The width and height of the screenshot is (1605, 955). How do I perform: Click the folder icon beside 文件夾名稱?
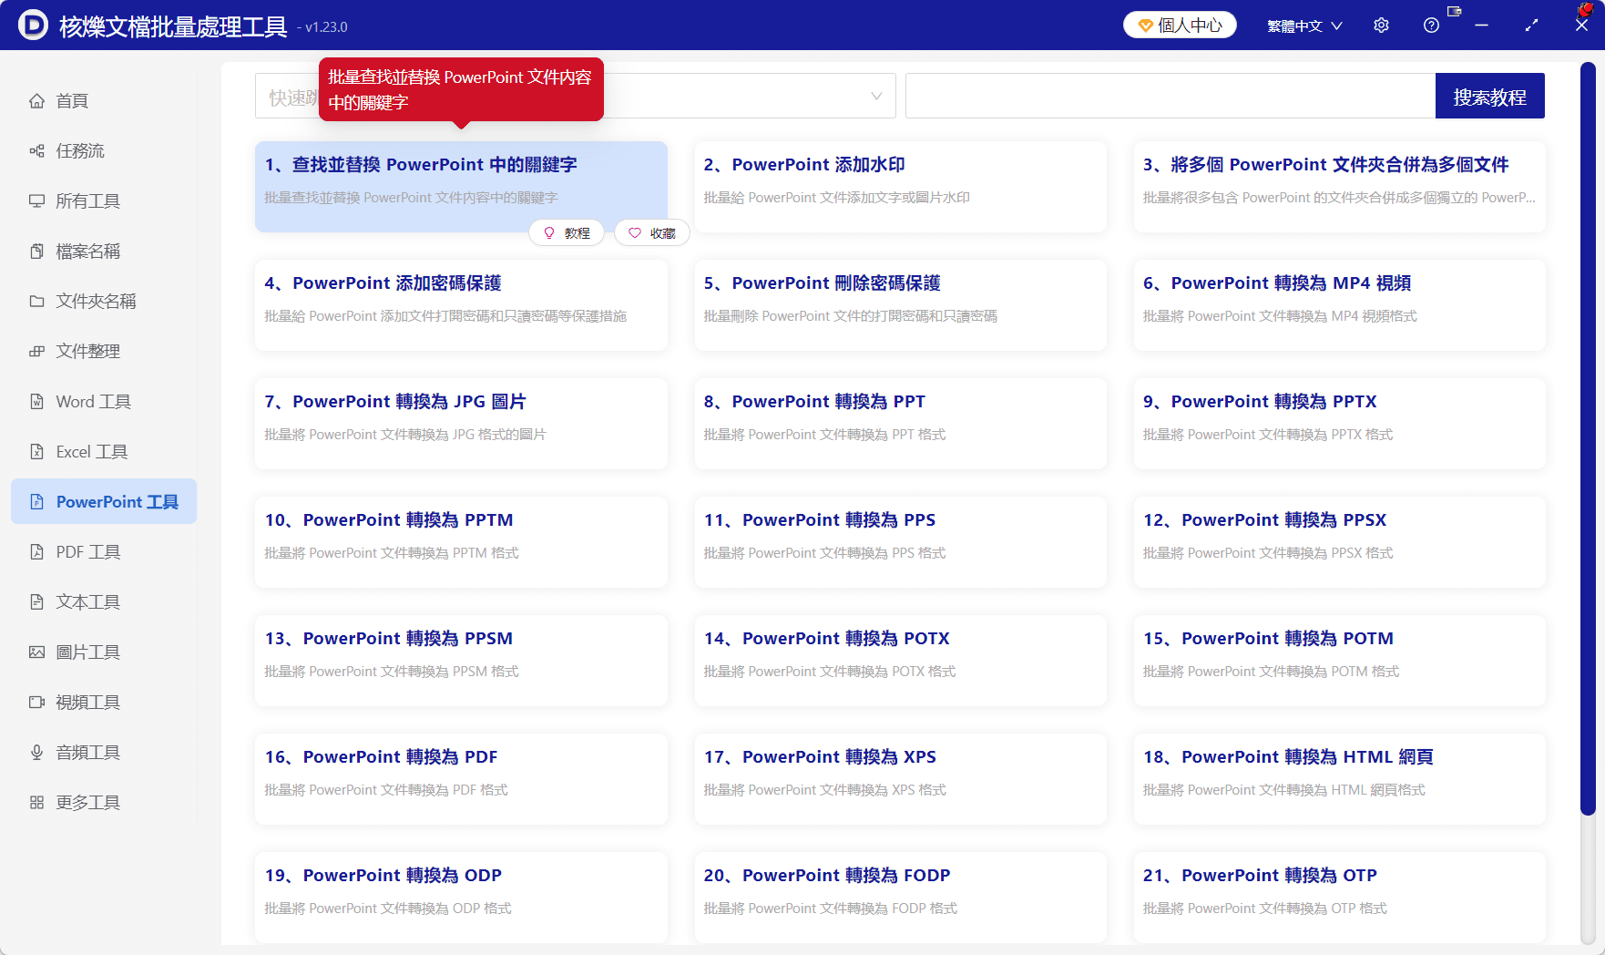[x=36, y=302]
